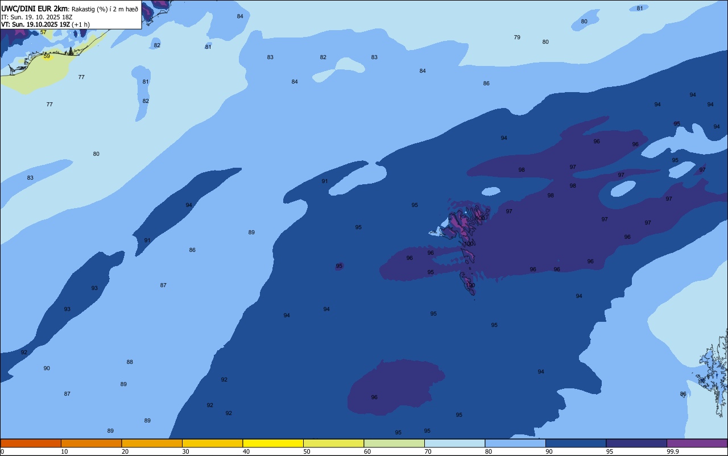Click the humidity value 79 on the map
This screenshot has height=456, width=728.
coord(517,38)
